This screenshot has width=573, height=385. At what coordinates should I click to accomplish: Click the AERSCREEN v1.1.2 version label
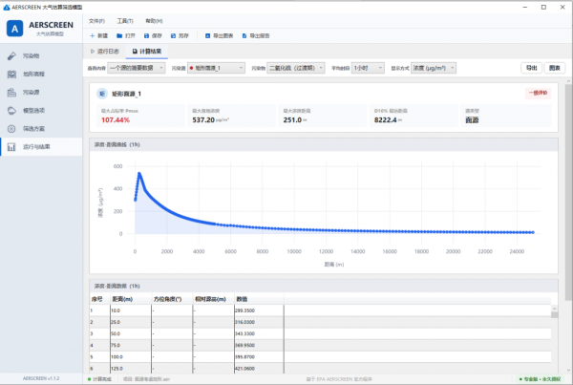(x=41, y=378)
